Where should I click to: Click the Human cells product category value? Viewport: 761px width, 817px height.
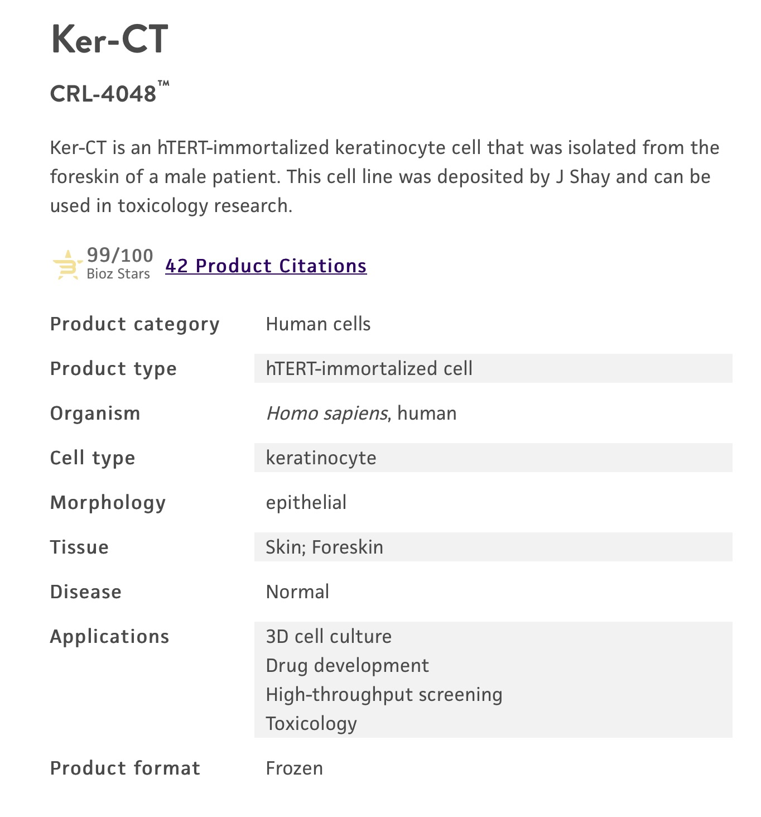(318, 324)
